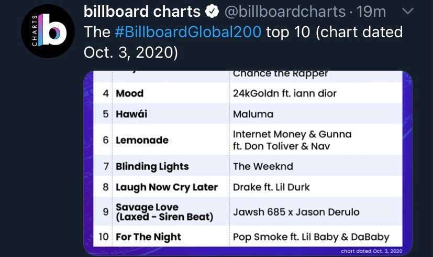Expand the tweet options chevron
The width and height of the screenshot is (433, 257).
pyautogui.click(x=407, y=11)
